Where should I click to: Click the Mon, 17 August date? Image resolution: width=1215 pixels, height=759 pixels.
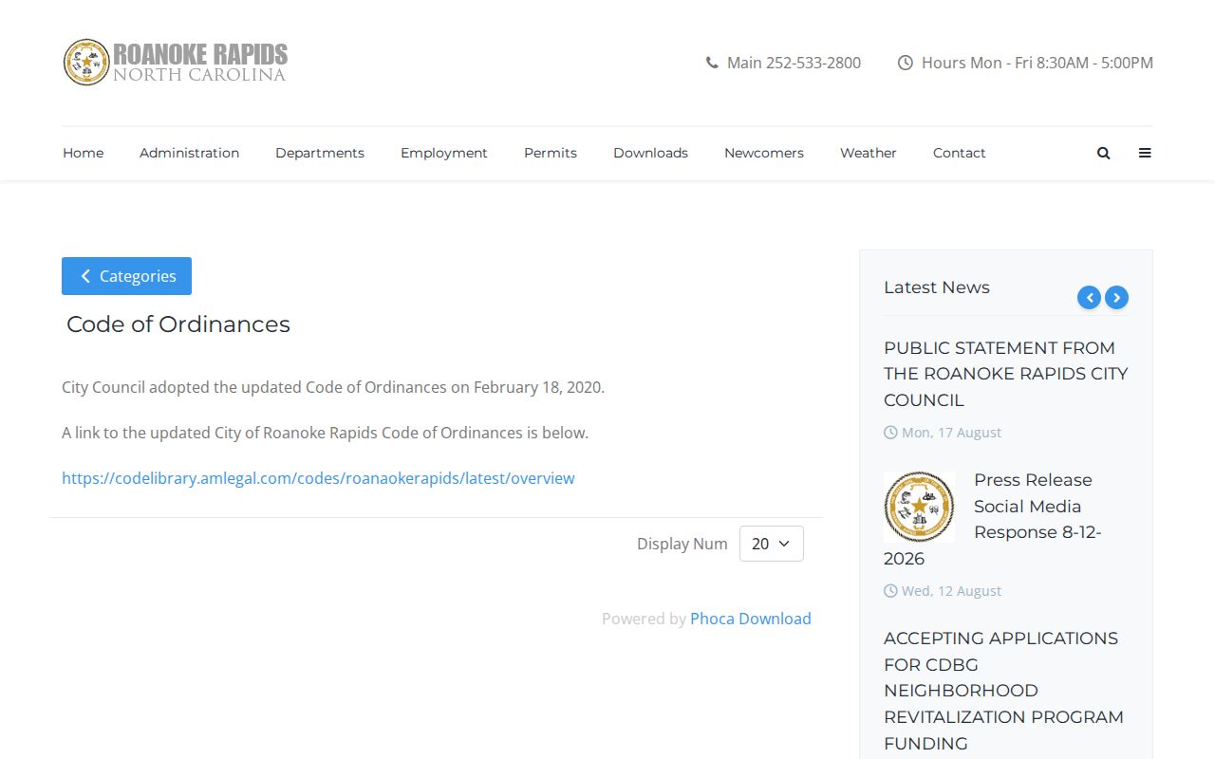(x=951, y=433)
